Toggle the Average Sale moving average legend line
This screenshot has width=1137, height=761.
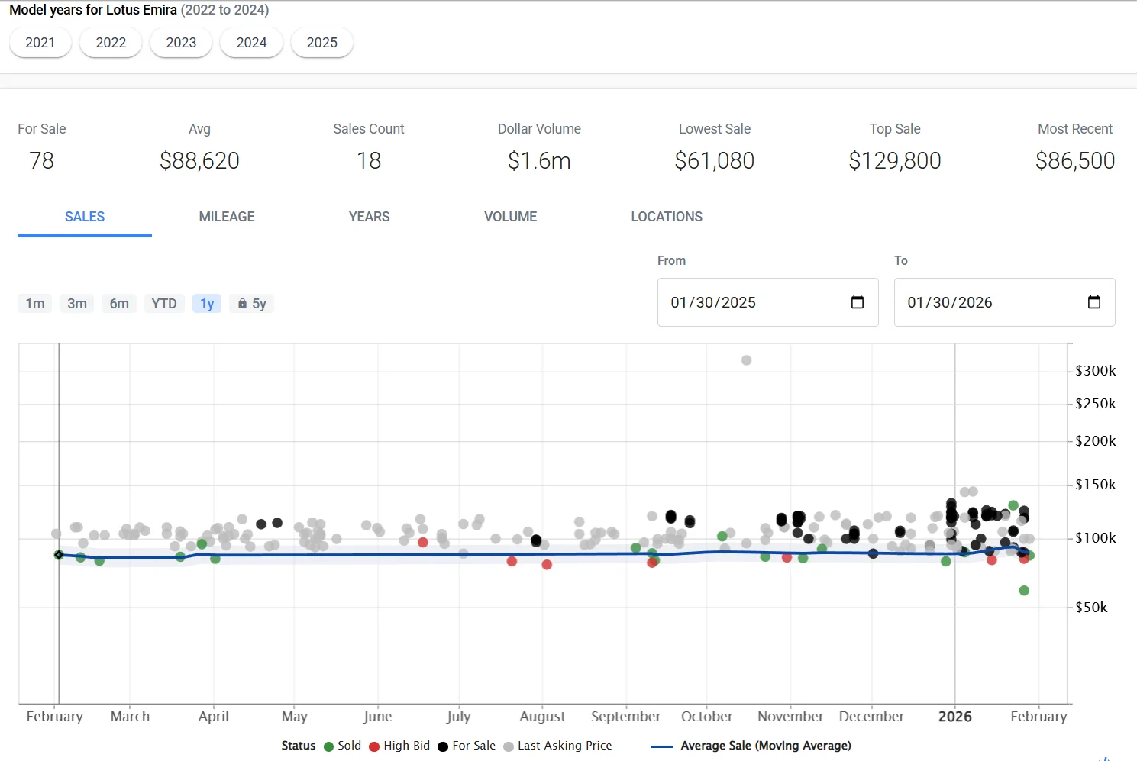(661, 746)
